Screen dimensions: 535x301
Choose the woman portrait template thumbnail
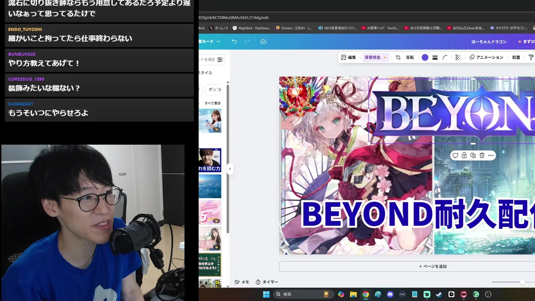tap(210, 121)
